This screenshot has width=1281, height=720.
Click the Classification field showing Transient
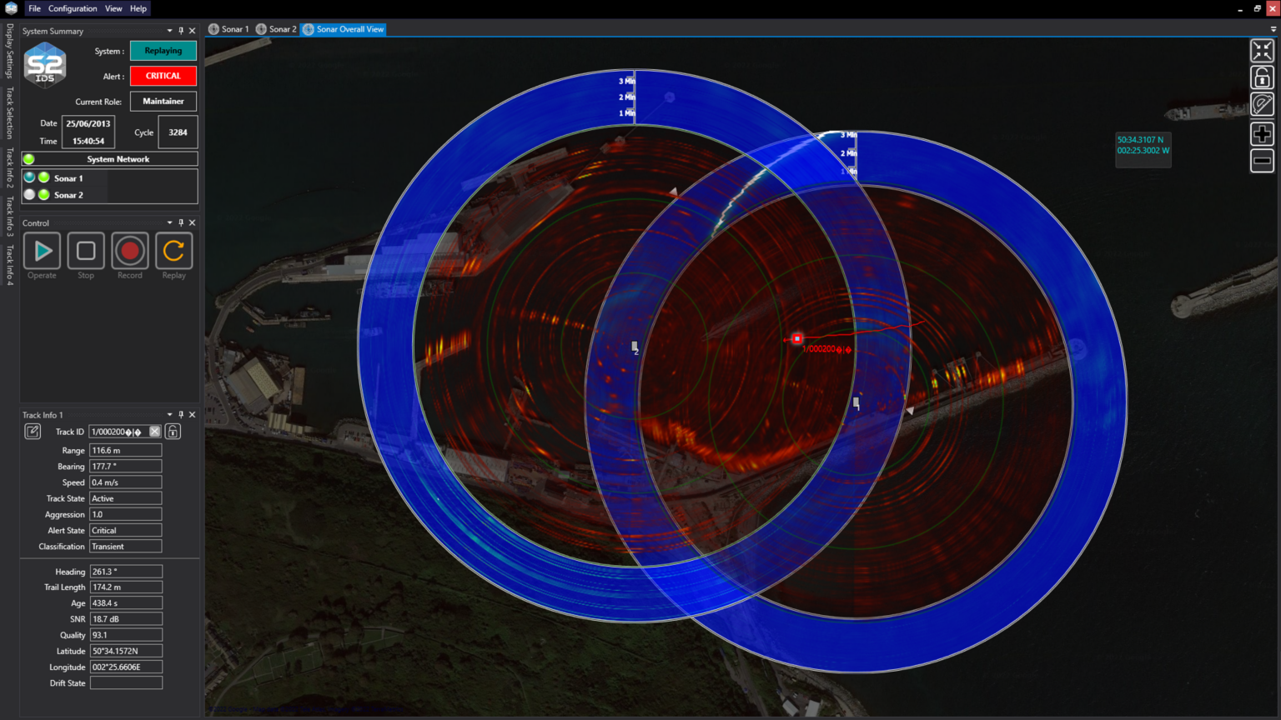126,547
